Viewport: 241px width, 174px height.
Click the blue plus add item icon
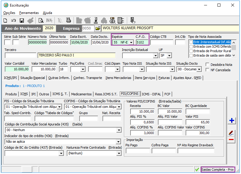pyautogui.click(x=231, y=121)
